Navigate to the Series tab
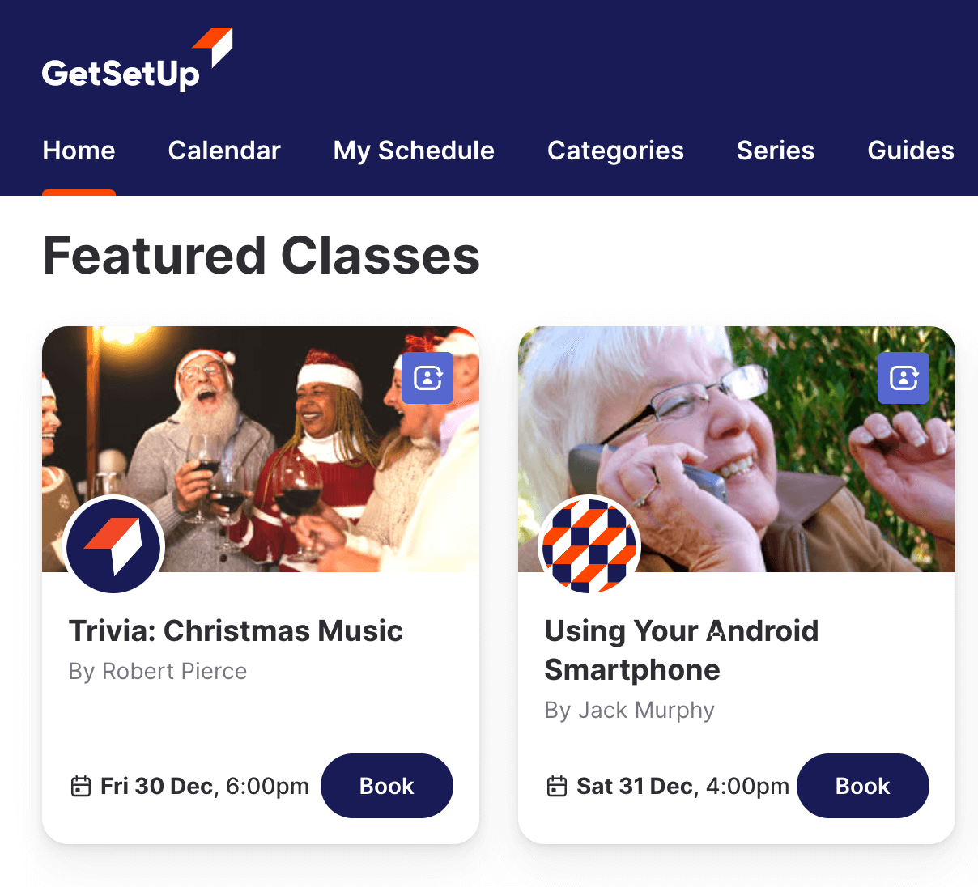 [x=775, y=151]
